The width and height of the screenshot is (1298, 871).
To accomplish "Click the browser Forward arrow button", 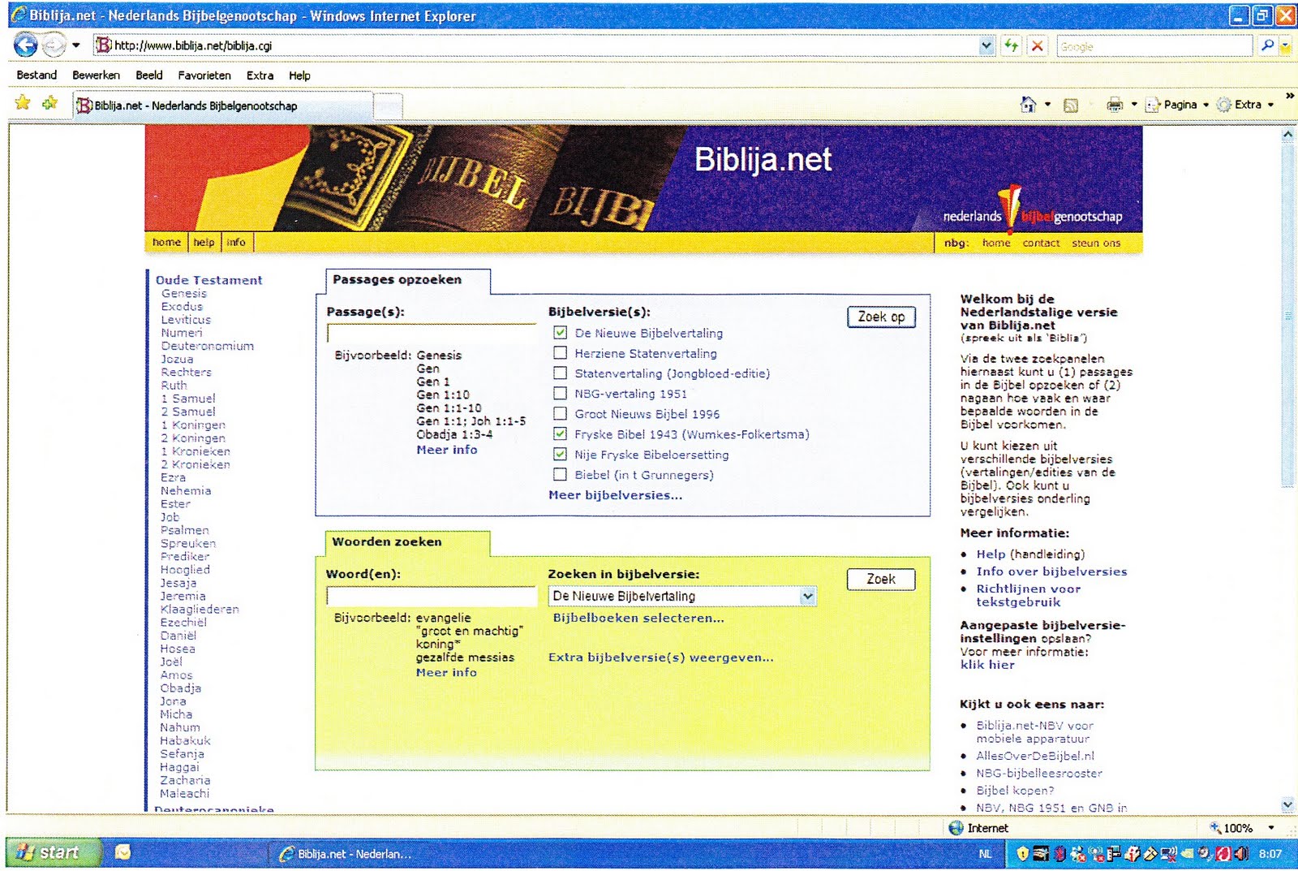I will [54, 45].
